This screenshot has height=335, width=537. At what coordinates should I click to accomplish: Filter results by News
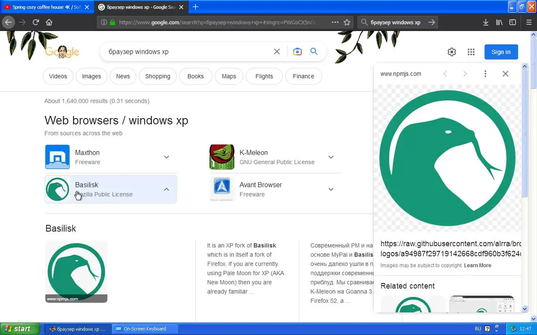coord(123,76)
